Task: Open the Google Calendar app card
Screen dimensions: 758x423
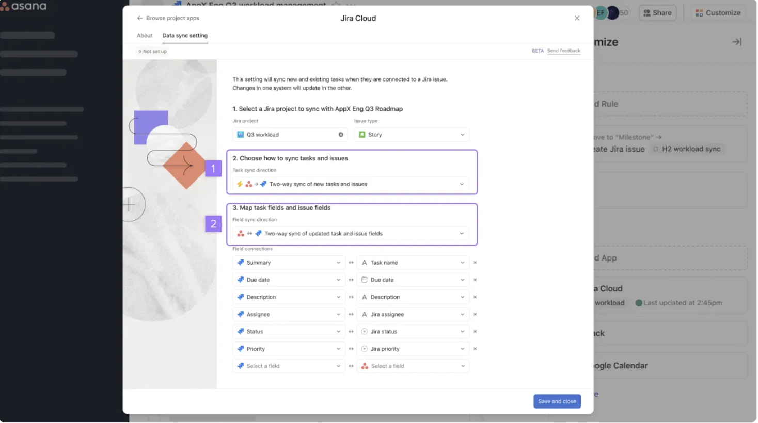Action: coord(670,365)
